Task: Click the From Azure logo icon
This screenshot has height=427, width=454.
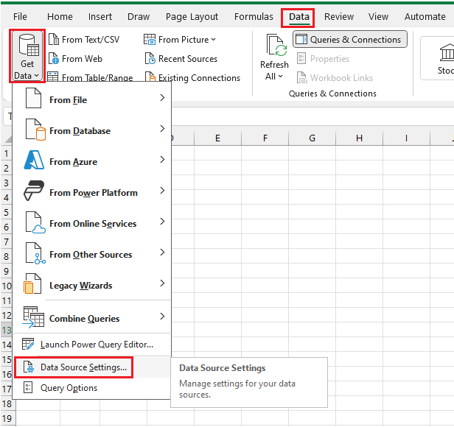Action: coord(34,160)
